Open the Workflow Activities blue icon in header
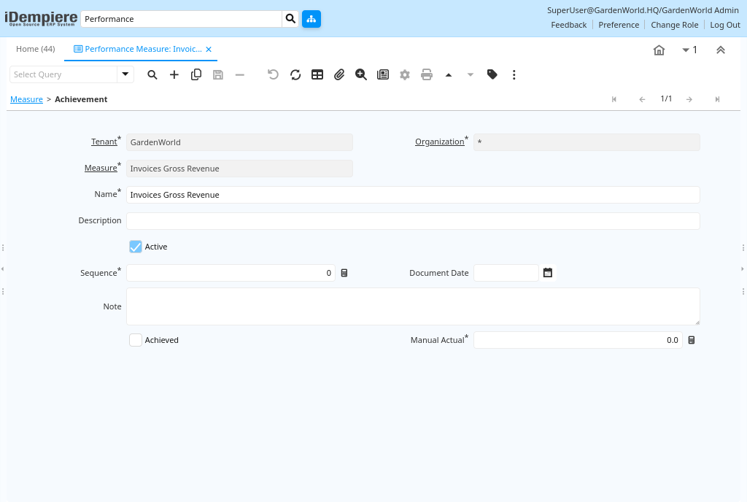The image size is (747, 502). 311,18
